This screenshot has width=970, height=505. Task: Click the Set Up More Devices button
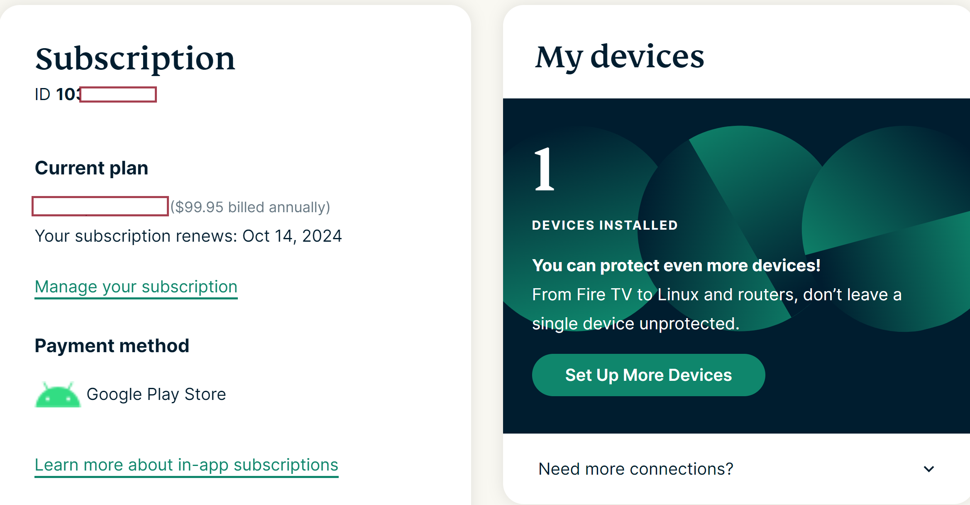point(648,375)
